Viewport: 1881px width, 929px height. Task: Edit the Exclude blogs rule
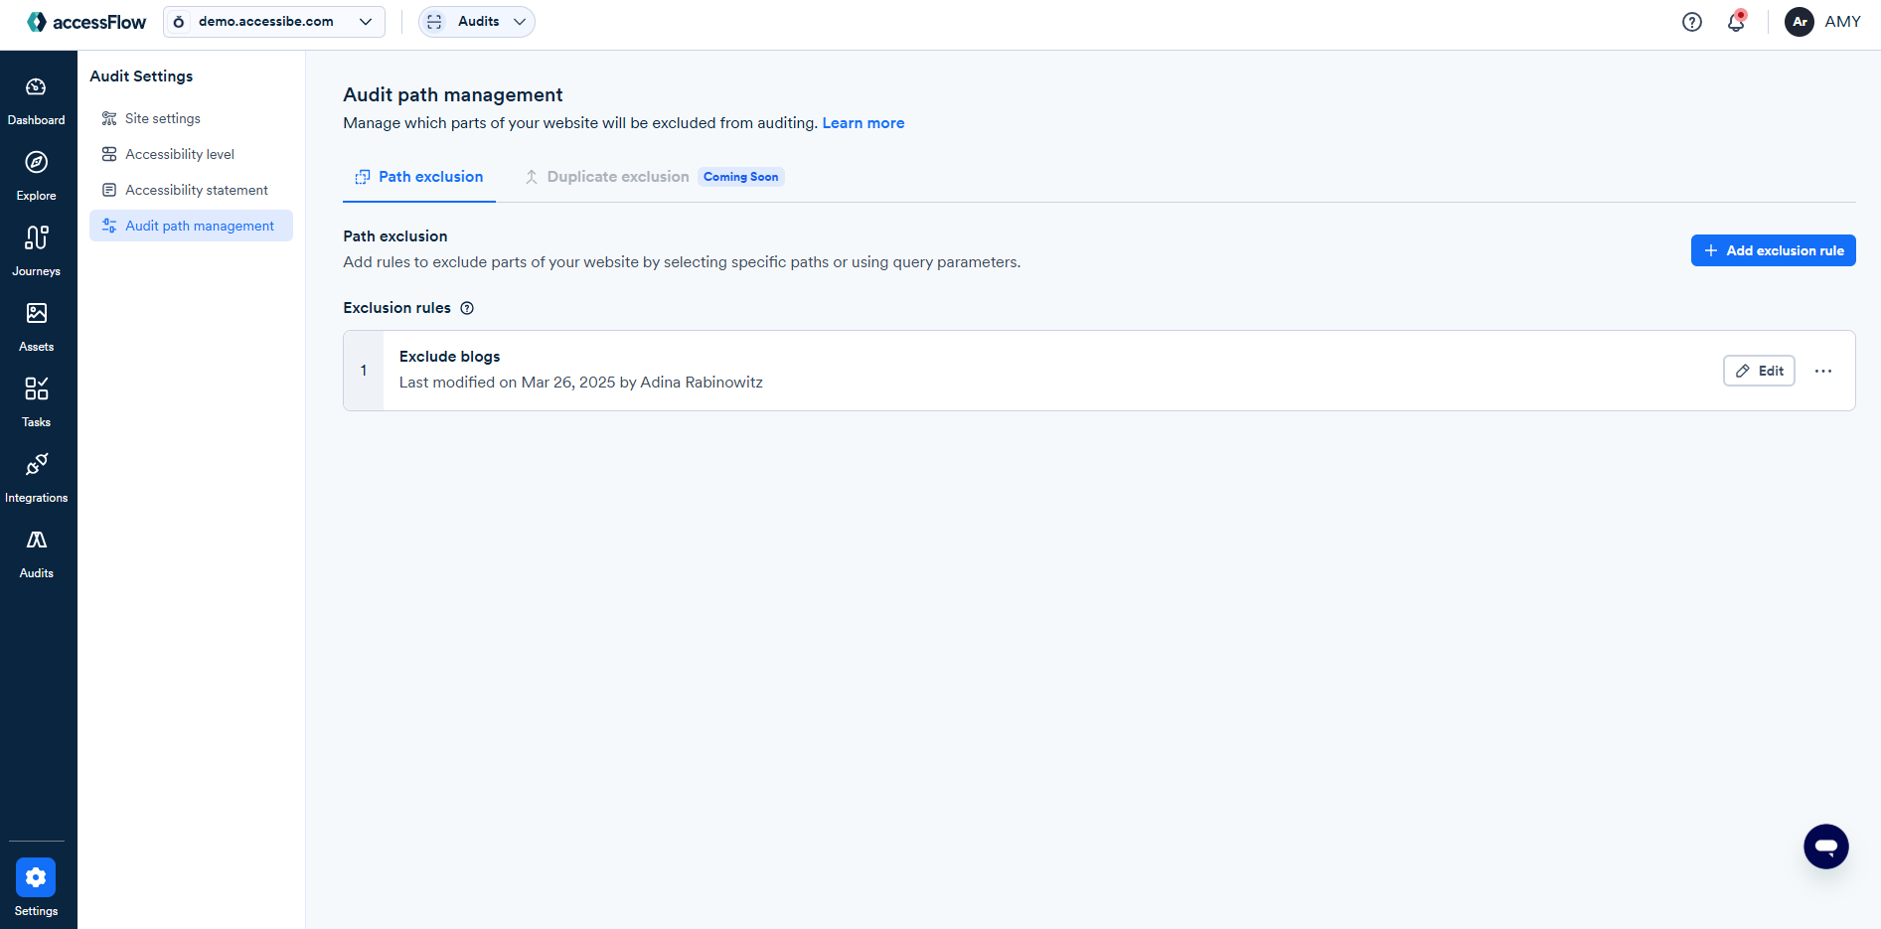(x=1759, y=371)
